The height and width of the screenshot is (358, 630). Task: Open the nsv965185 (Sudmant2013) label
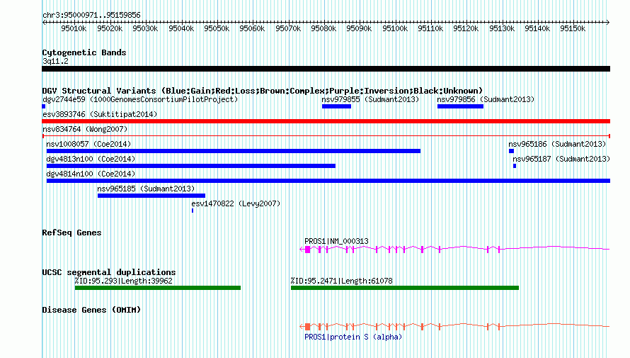(x=146, y=189)
